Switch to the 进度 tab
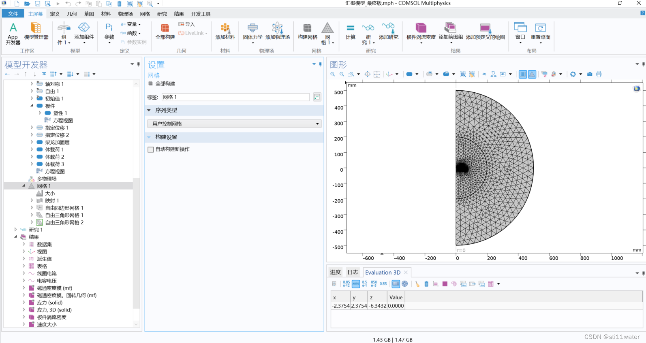This screenshot has width=646, height=343. click(x=335, y=272)
